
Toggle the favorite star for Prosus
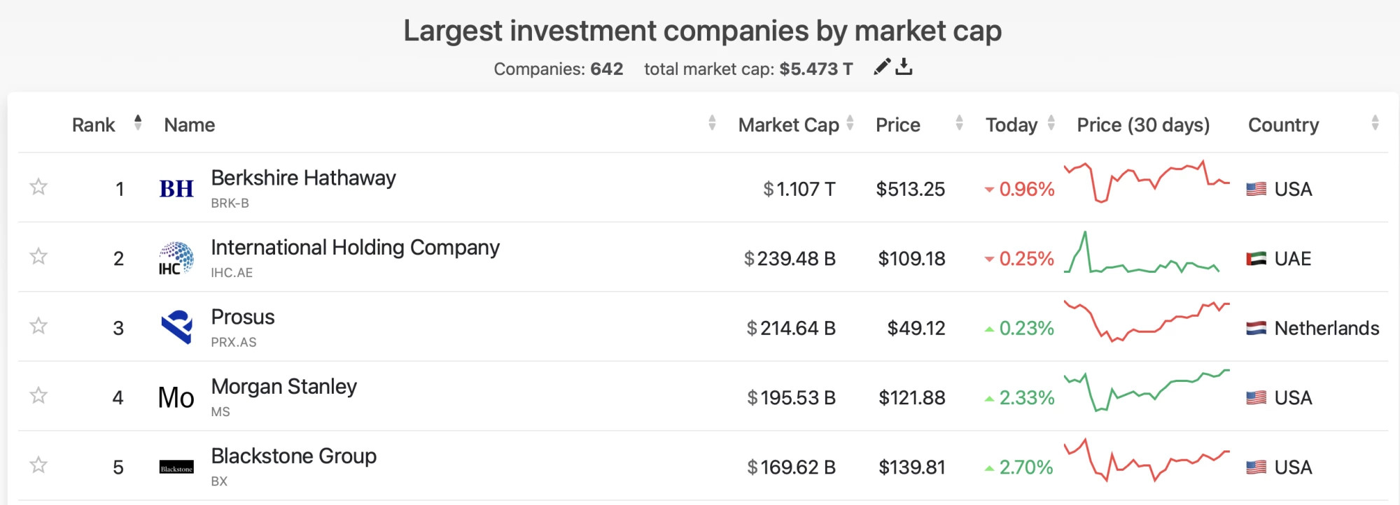point(38,326)
